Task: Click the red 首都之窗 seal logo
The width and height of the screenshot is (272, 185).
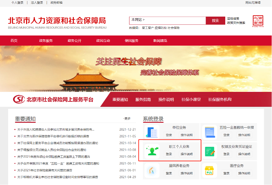Action: [x=258, y=21]
